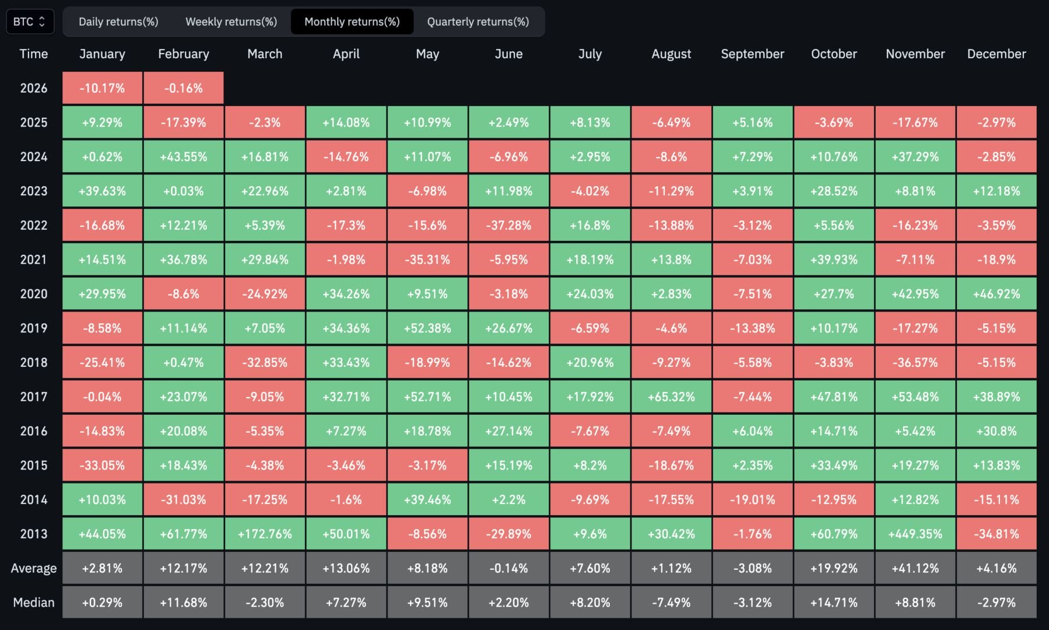Click the November column header

click(x=915, y=54)
